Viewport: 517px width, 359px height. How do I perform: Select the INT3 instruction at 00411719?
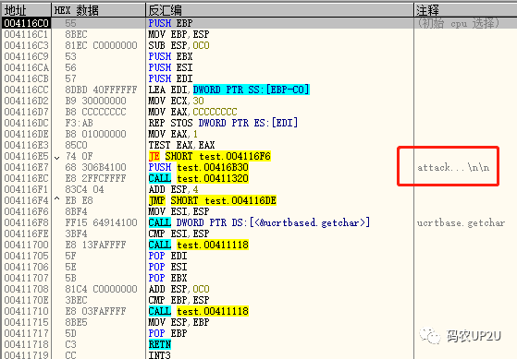(160, 355)
